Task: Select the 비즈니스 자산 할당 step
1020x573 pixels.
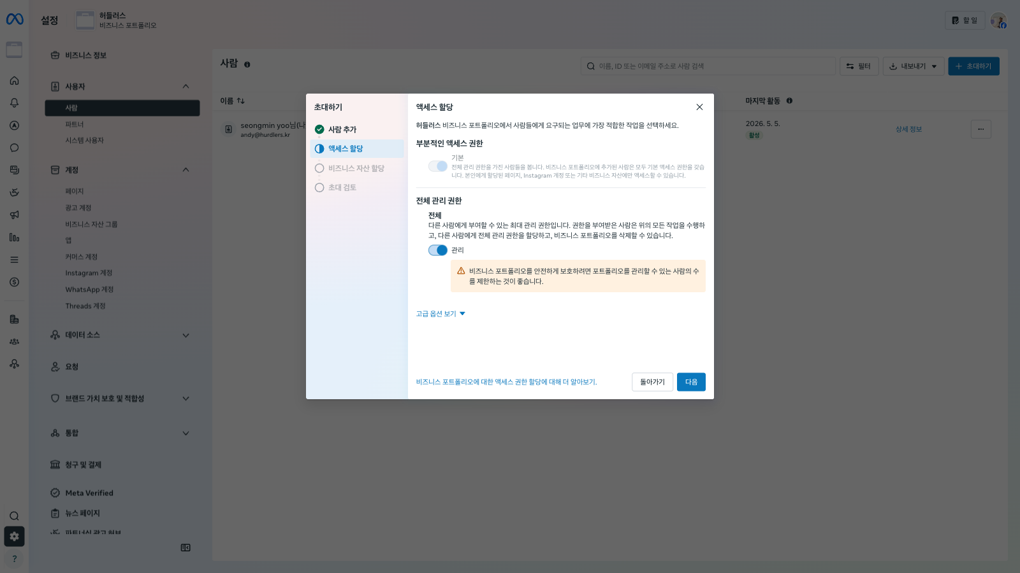Action: point(356,168)
